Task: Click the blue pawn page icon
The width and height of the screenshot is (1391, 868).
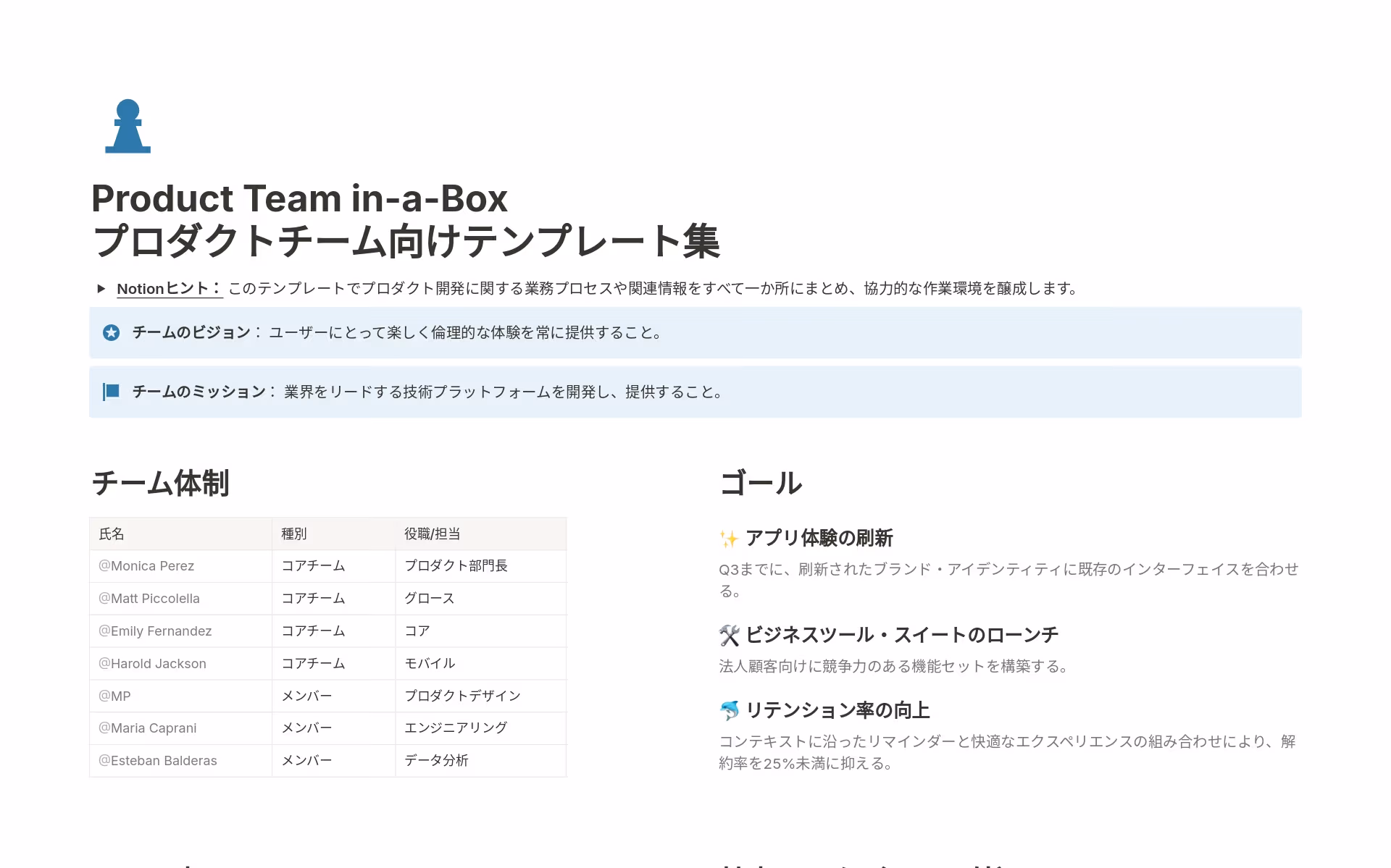Action: (x=128, y=127)
